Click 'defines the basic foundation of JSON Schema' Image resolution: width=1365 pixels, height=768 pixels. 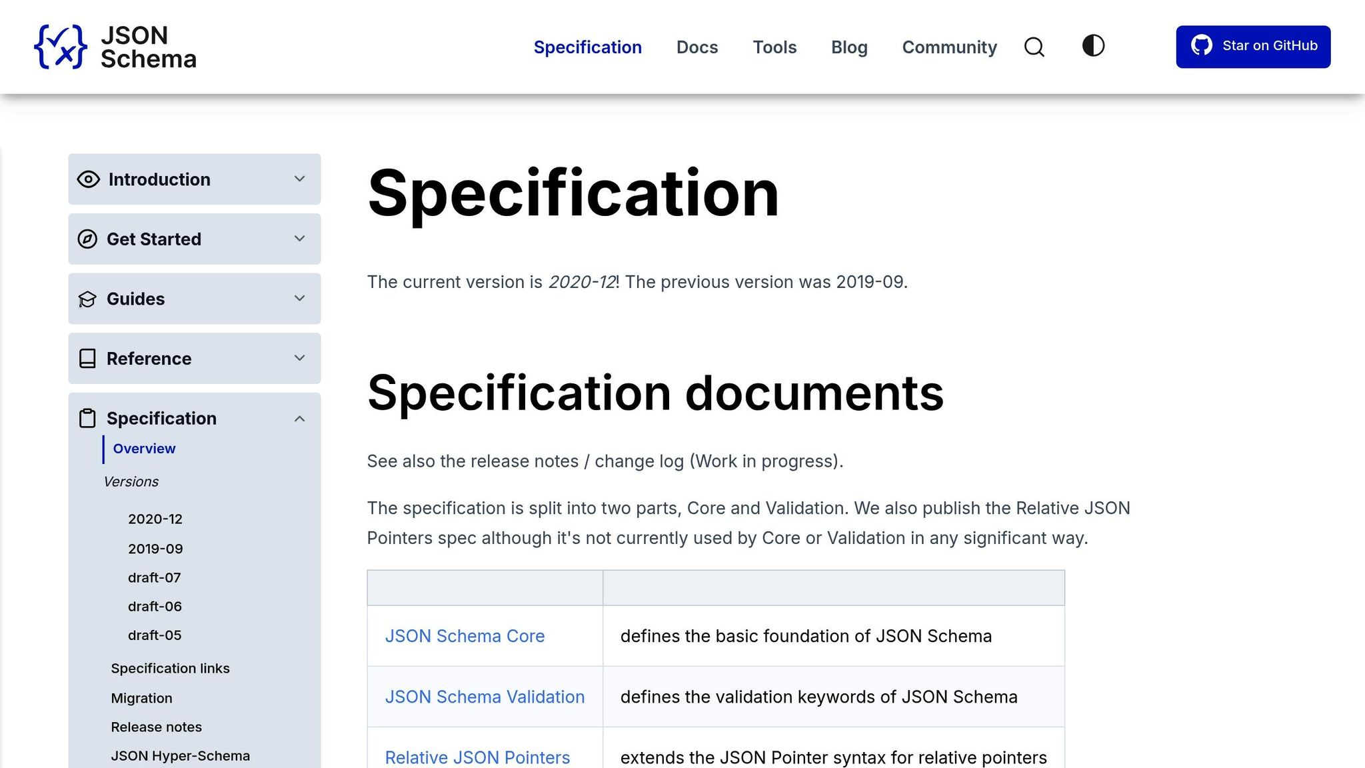click(x=806, y=636)
